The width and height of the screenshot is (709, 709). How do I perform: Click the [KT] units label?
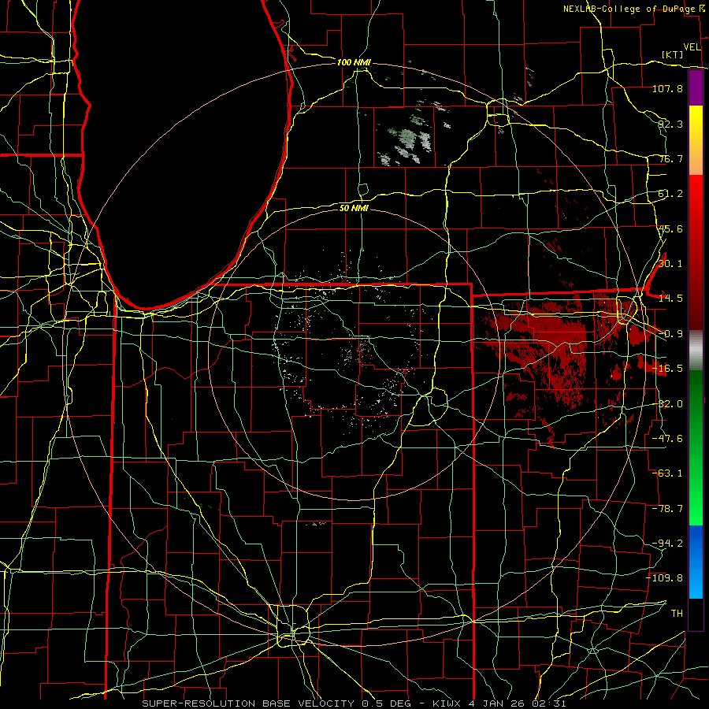pyautogui.click(x=673, y=54)
